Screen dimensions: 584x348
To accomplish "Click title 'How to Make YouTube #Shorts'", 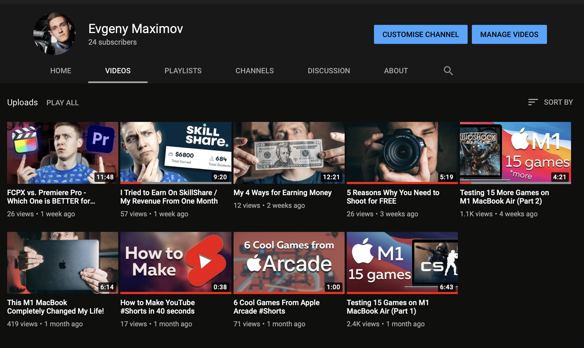I will click(157, 307).
